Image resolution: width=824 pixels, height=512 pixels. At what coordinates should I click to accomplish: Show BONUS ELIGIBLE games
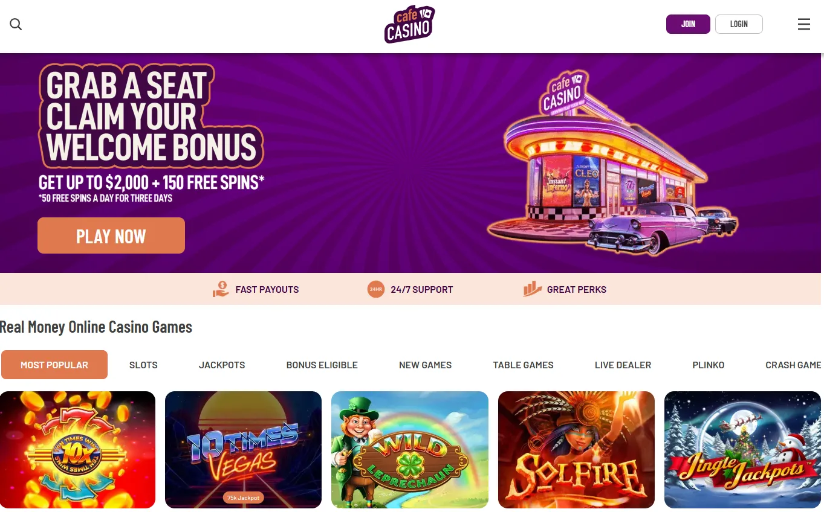pyautogui.click(x=322, y=365)
